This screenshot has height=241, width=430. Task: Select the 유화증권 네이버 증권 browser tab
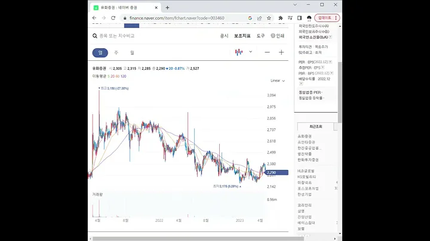tap(125, 8)
